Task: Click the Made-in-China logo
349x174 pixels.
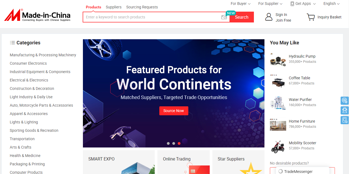Action: (37, 15)
